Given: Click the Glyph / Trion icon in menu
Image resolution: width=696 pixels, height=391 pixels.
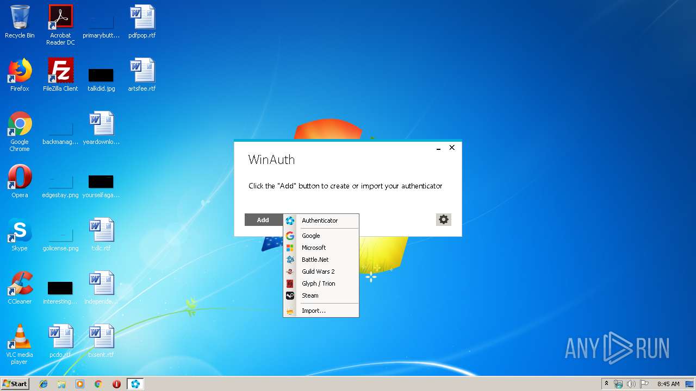Looking at the screenshot, I should point(290,283).
